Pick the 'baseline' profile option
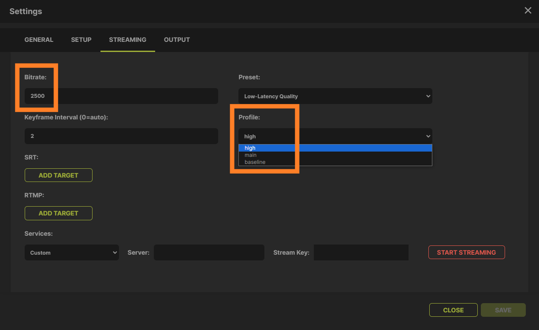Screen dimensions: 539x330 [x=335, y=162]
